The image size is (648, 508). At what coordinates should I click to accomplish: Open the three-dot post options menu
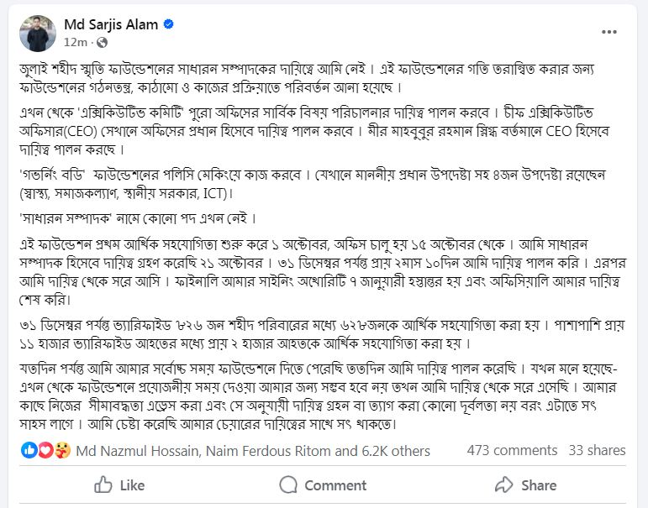(x=609, y=31)
